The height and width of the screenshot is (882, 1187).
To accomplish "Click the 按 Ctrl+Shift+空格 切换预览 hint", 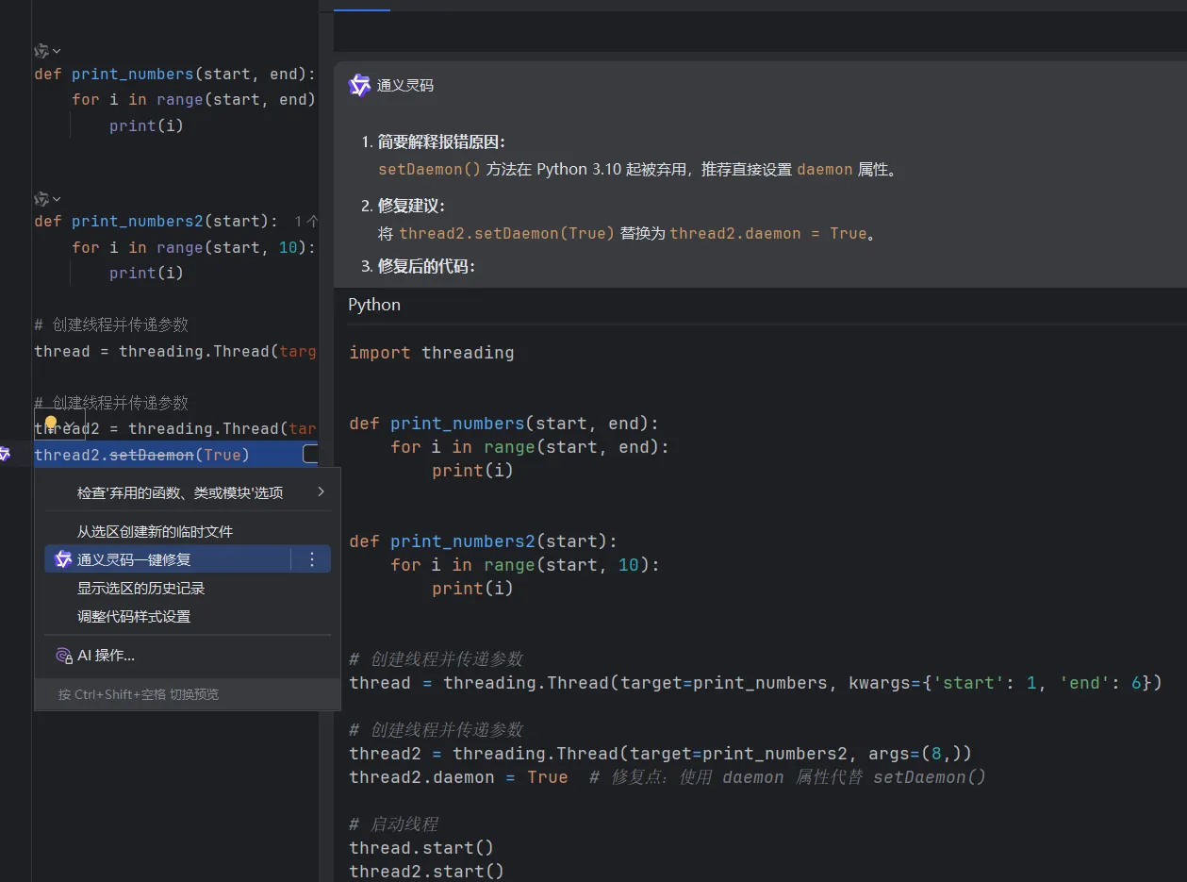I will (x=139, y=694).
